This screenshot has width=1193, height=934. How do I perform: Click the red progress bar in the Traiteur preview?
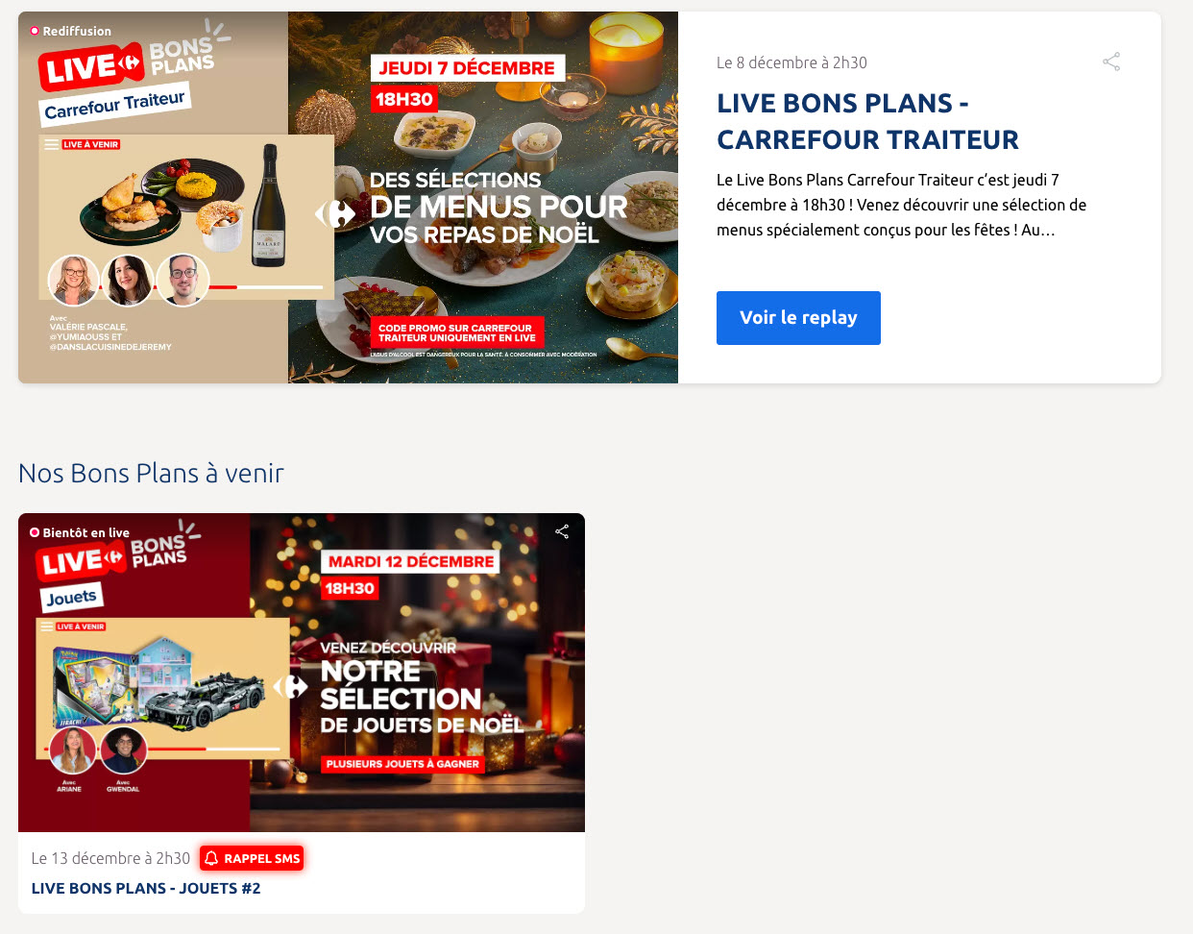coord(223,287)
